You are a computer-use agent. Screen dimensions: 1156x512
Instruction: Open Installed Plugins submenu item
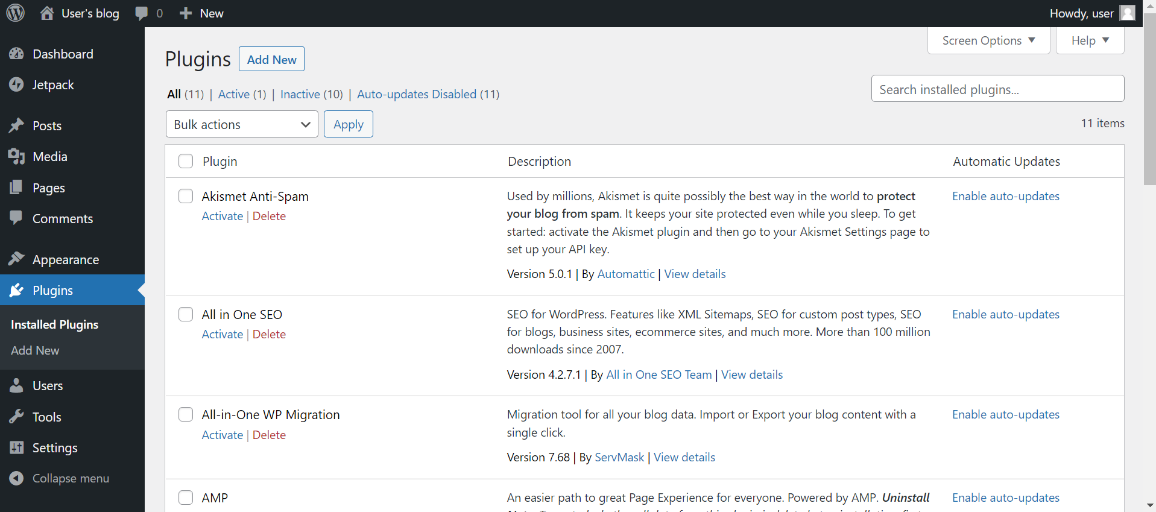(x=54, y=324)
